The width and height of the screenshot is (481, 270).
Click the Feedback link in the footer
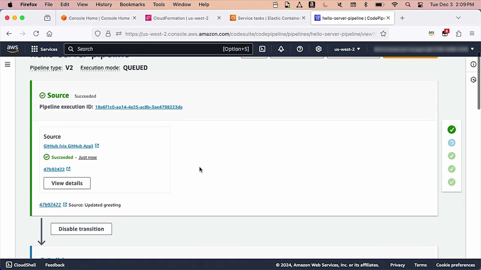[55, 265]
